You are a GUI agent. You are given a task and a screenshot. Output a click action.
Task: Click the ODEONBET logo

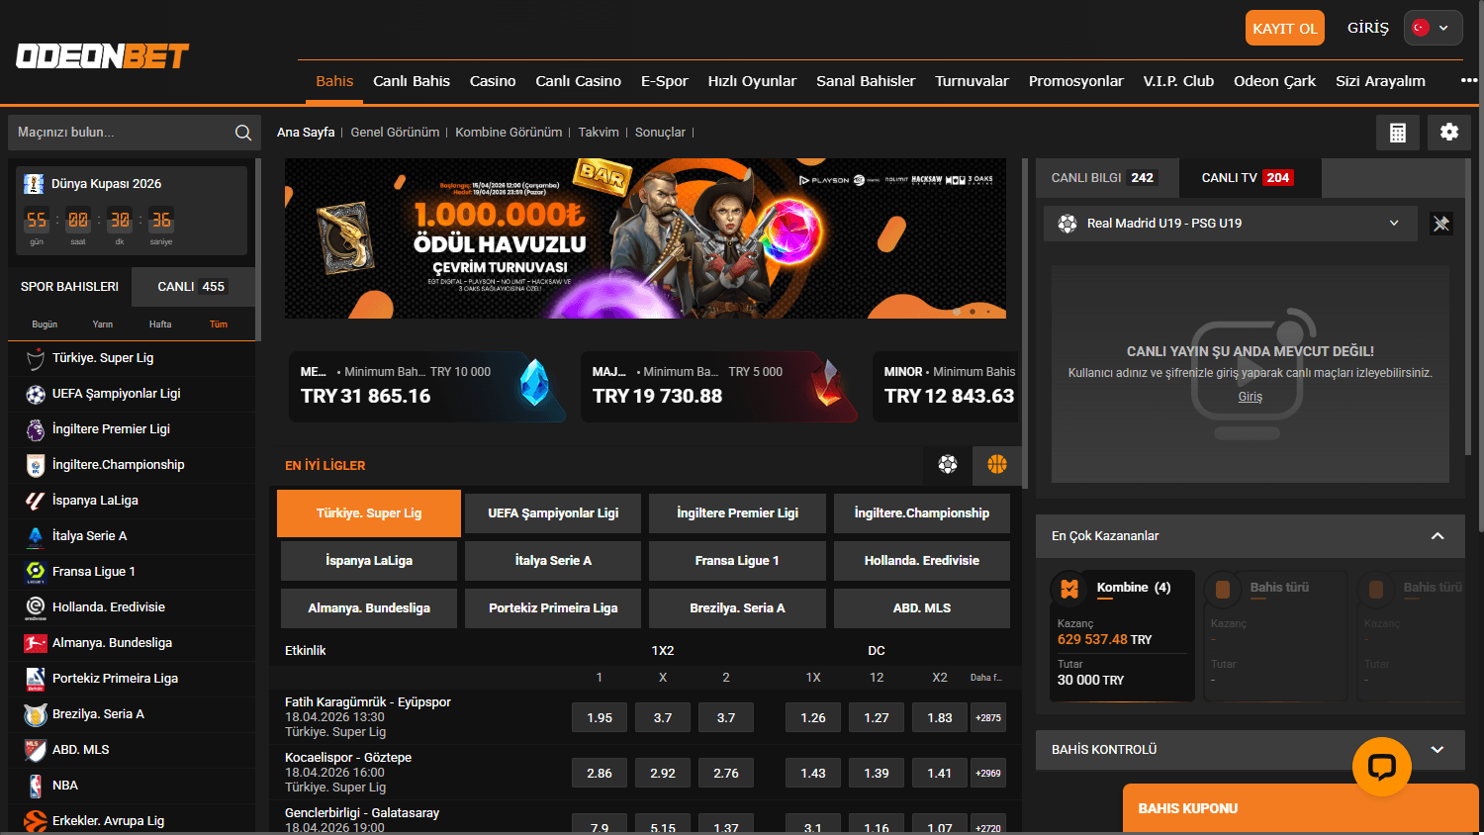[x=102, y=56]
